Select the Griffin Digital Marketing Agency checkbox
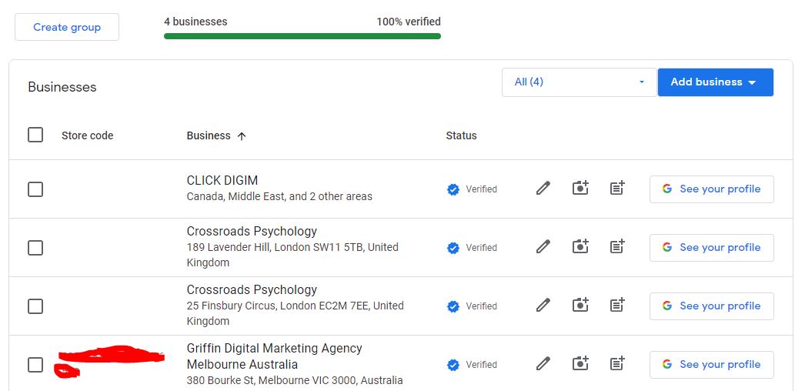 point(35,365)
